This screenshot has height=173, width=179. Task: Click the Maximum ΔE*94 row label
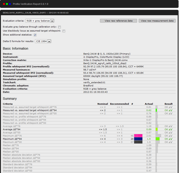pyautogui.click(x=12, y=139)
